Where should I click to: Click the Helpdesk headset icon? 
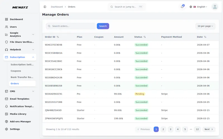point(6,49)
